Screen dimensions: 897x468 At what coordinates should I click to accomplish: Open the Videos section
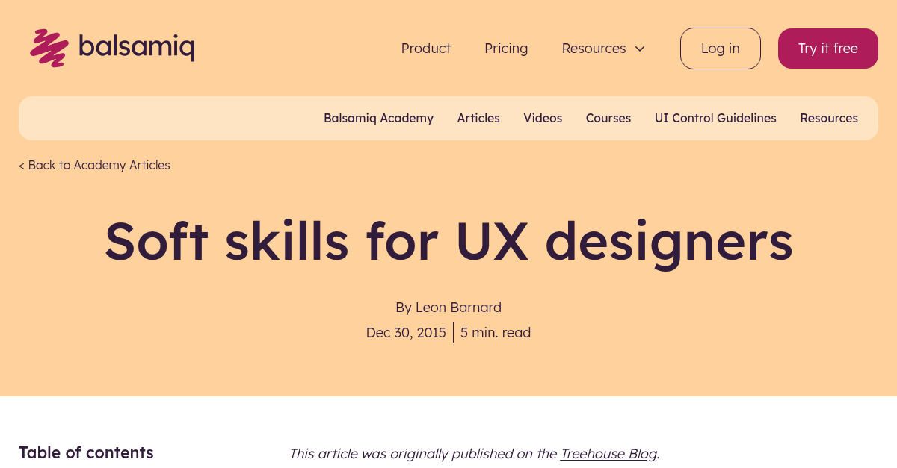pos(543,118)
